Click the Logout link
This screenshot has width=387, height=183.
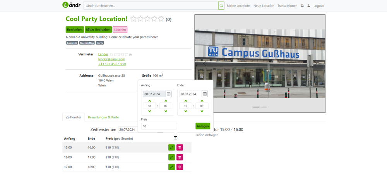pyautogui.click(x=319, y=6)
